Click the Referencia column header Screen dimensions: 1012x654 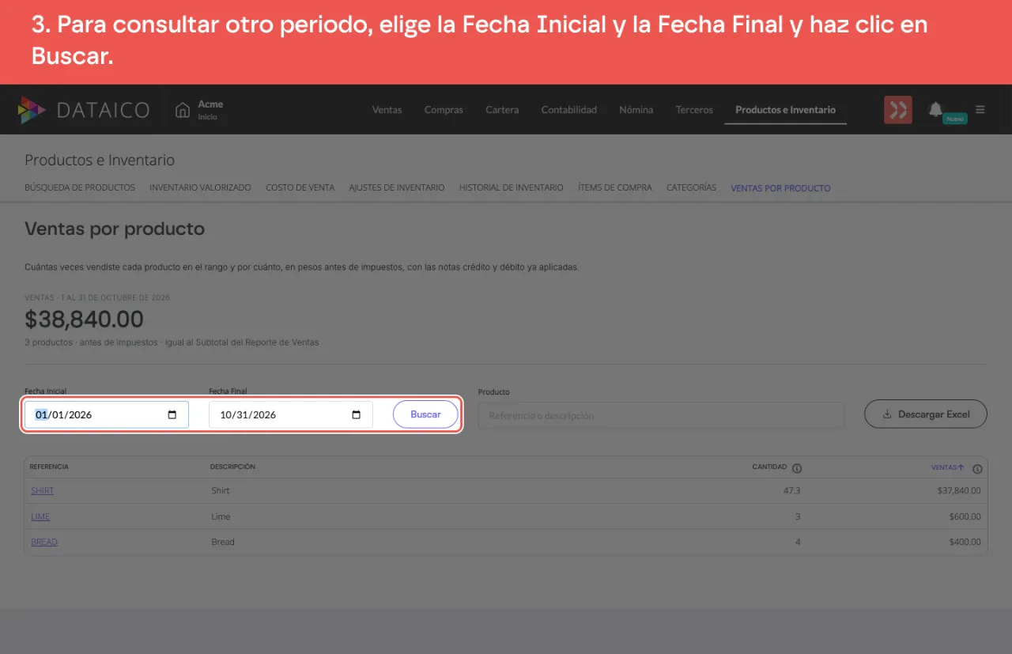[49, 467]
